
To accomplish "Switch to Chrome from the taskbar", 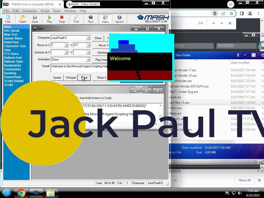I will coord(21,193).
